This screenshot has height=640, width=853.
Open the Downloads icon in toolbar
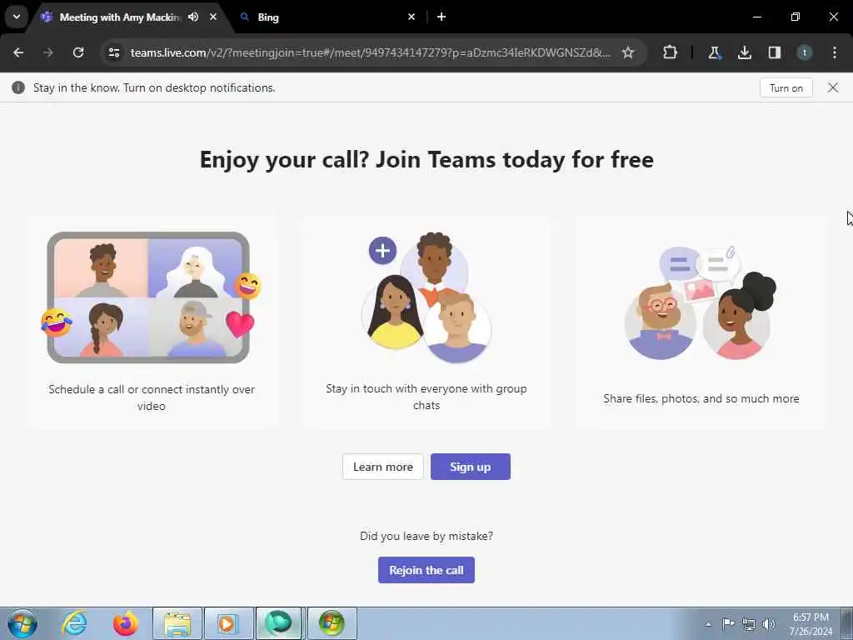tap(744, 52)
